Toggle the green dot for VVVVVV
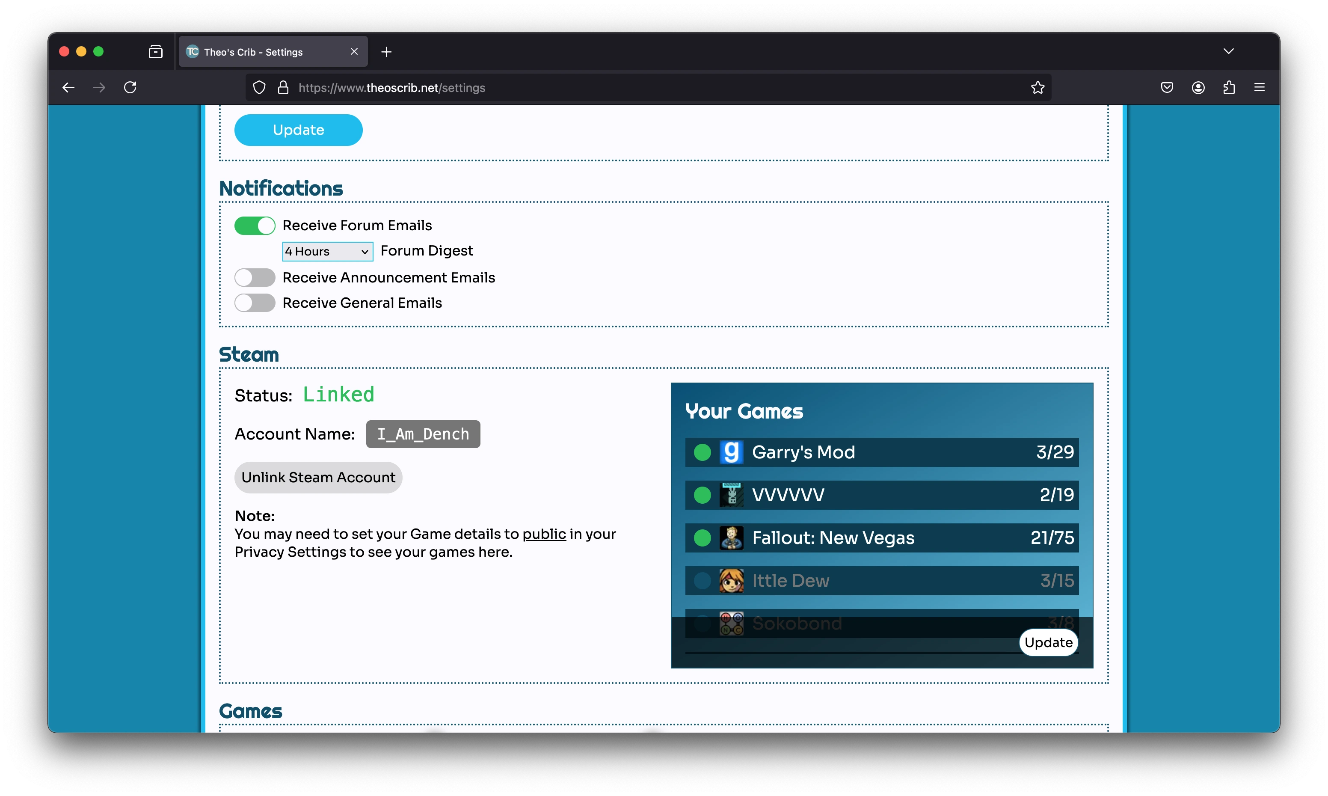 tap(702, 495)
